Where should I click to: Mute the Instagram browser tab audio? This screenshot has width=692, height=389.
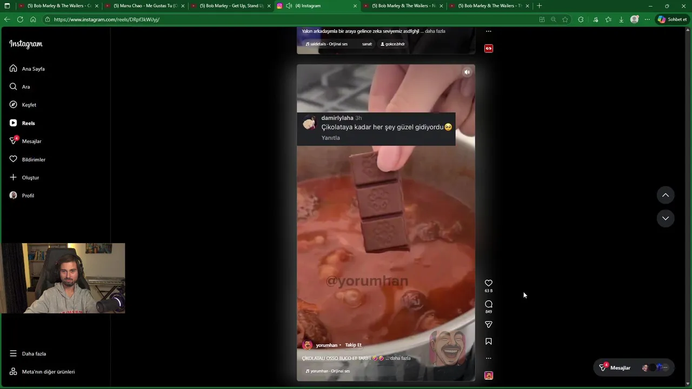click(x=289, y=6)
